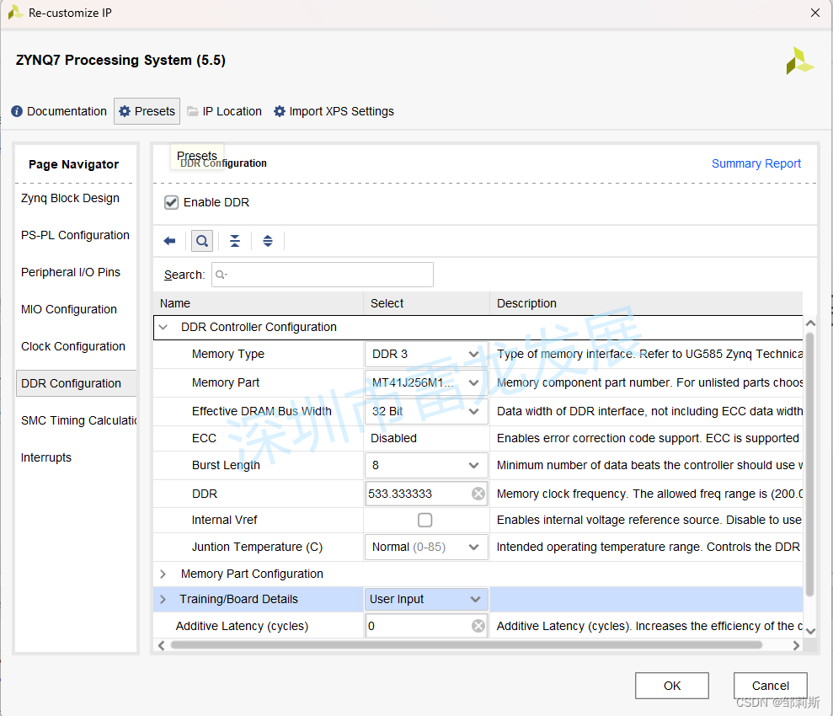Click into the Search field
Image resolution: width=833 pixels, height=716 pixels.
[x=323, y=275]
